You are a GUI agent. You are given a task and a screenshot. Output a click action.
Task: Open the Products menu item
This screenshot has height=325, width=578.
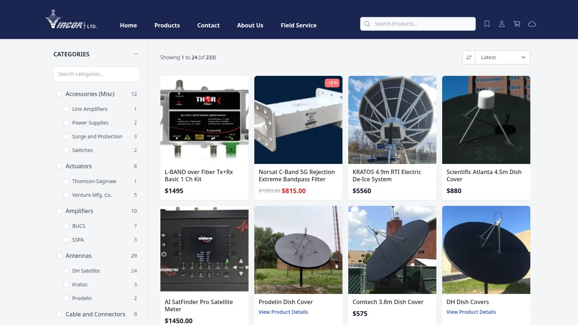click(167, 25)
